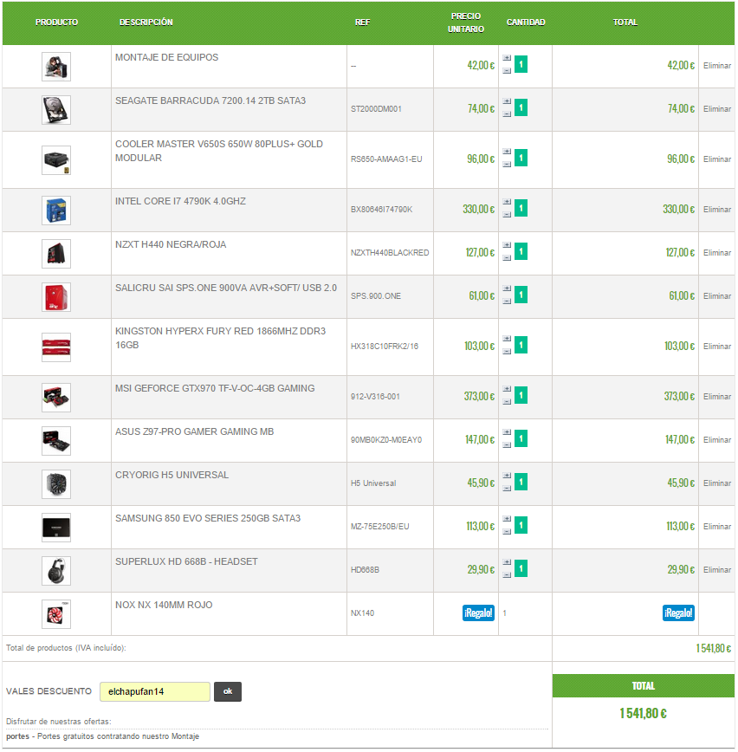Decrease quantity of ASUS Z97-PRO Gamer

[x=507, y=445]
